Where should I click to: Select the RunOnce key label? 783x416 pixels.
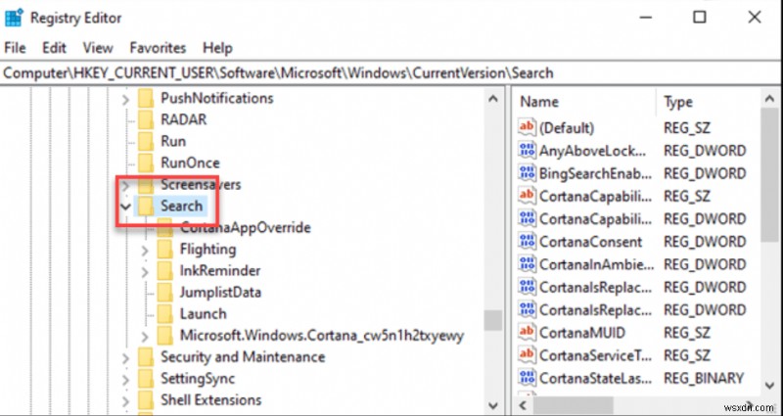[190, 162]
